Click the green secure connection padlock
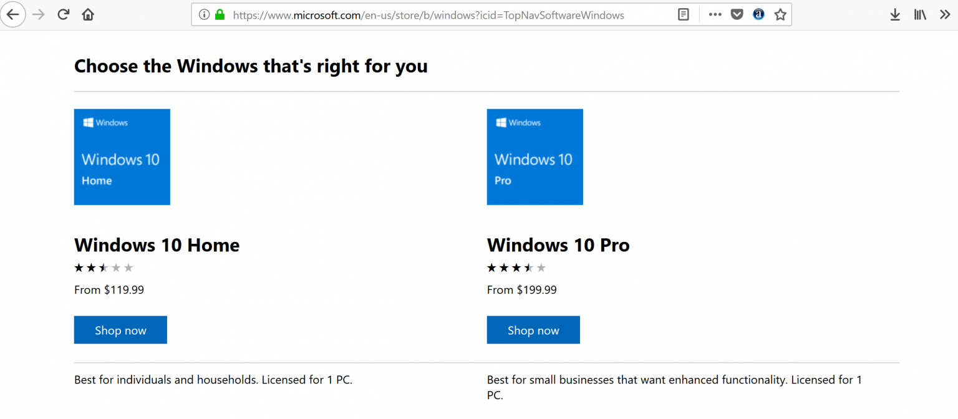Viewport: 958px width, 419px height. [220, 15]
